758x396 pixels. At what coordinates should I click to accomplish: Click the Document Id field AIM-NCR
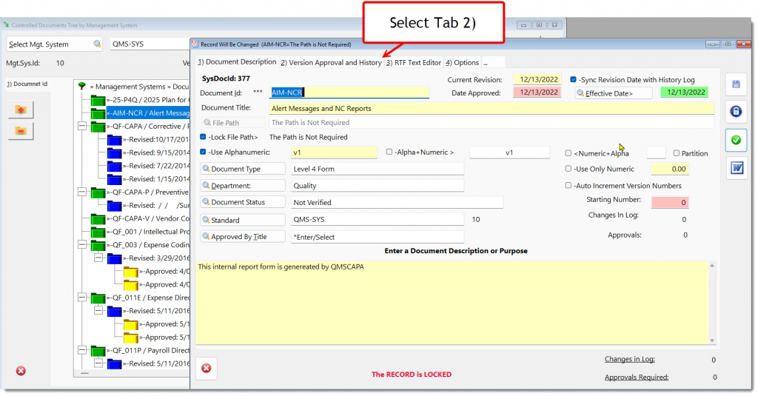pyautogui.click(x=349, y=93)
